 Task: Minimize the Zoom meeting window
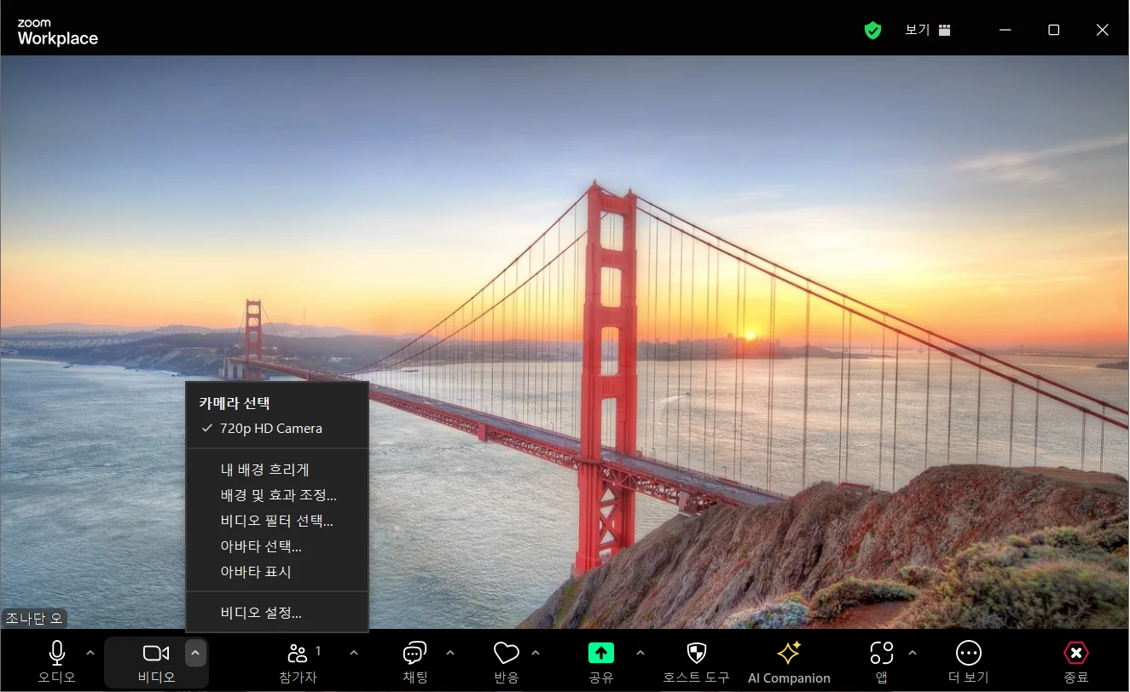click(x=1006, y=30)
